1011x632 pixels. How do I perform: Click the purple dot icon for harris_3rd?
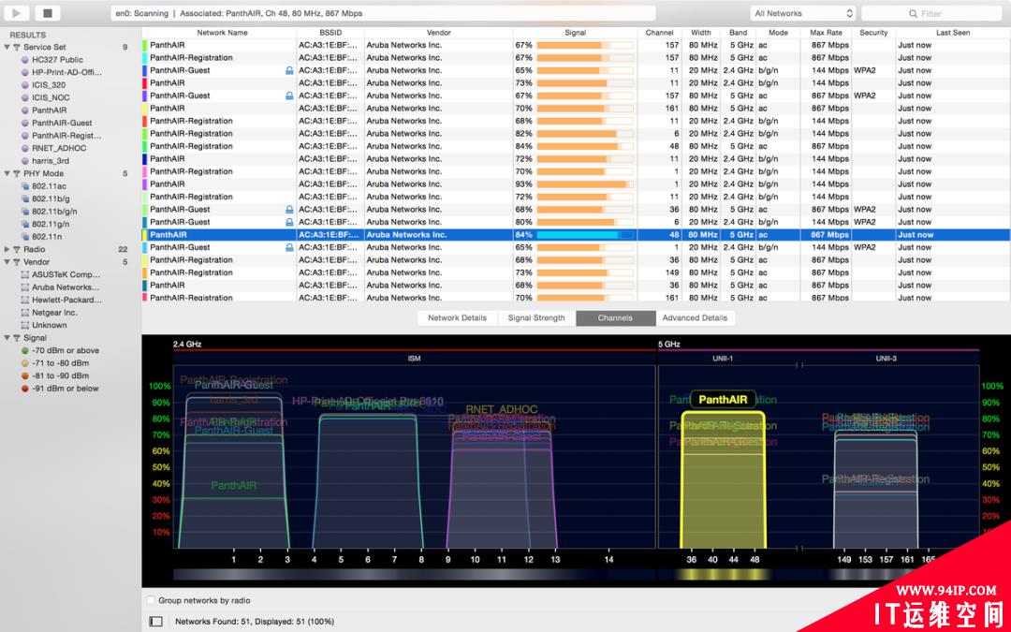point(25,161)
